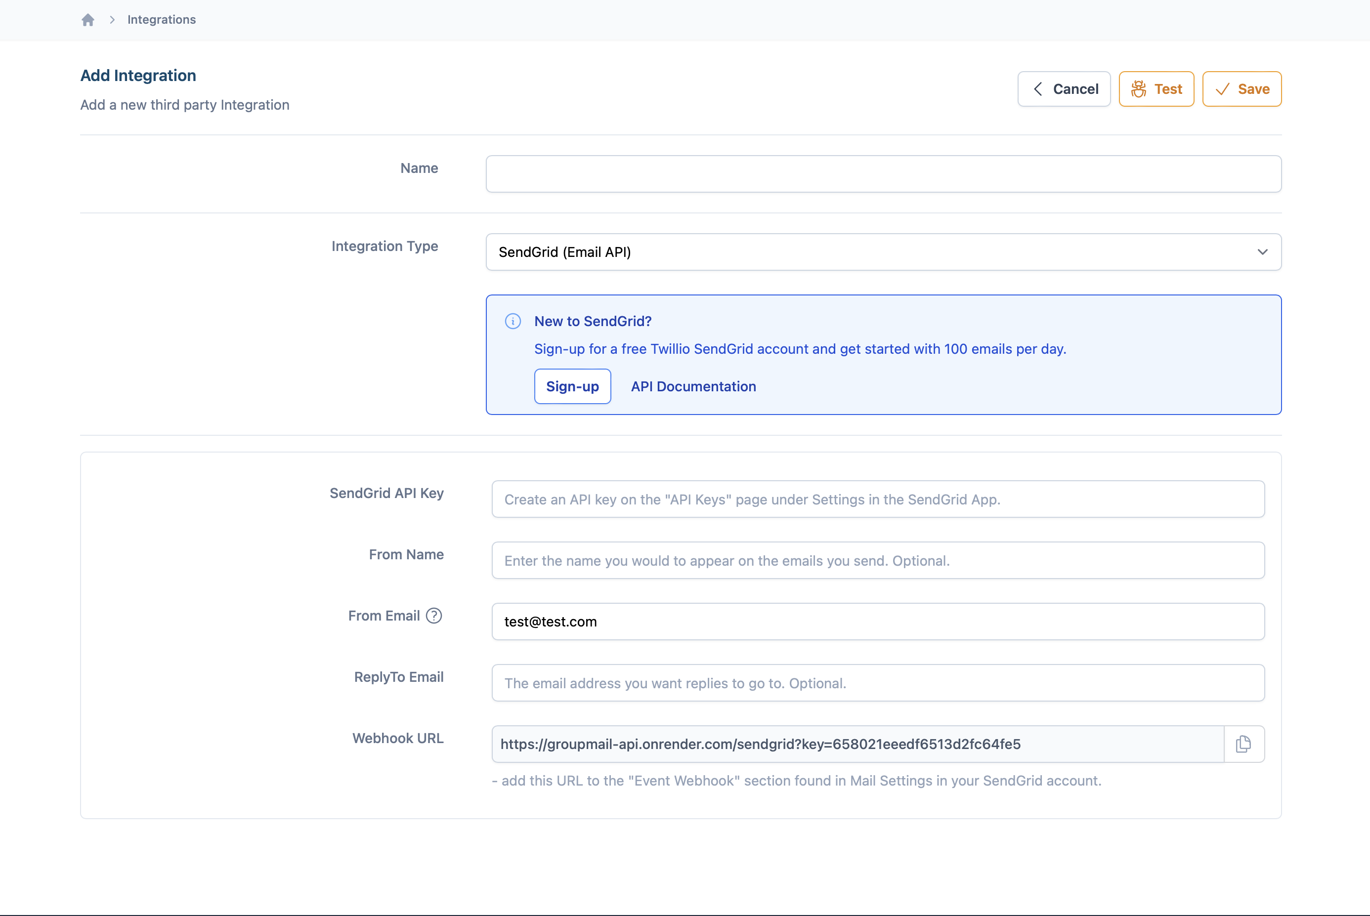Click the bug icon on Test button
This screenshot has width=1370, height=916.
1138,89
